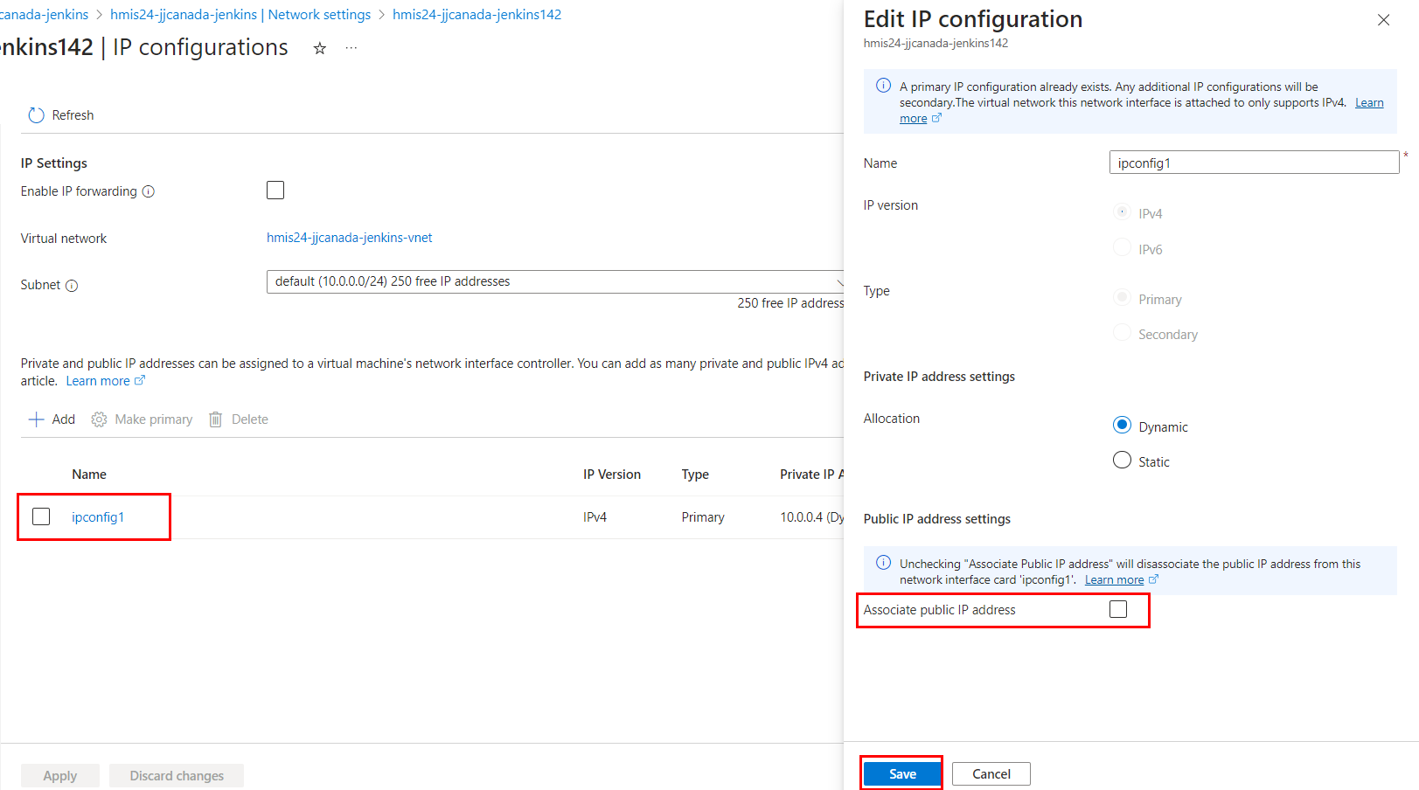Click the Add plus icon

(37, 419)
